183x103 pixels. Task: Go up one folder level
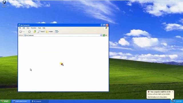coord(35,32)
